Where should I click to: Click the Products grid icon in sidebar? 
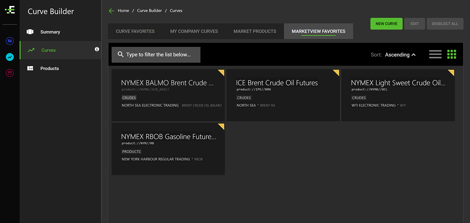pyautogui.click(x=30, y=68)
